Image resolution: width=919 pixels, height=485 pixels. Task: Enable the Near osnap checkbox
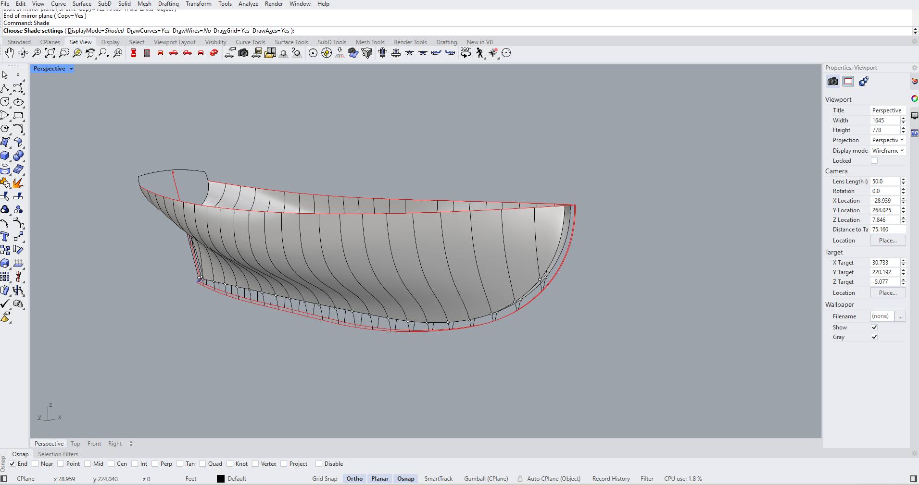35,464
